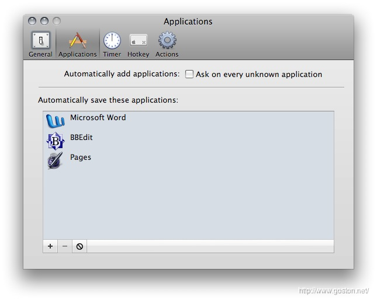Click the Pages app icon in list
The height and width of the screenshot is (301, 377).
[55, 160]
